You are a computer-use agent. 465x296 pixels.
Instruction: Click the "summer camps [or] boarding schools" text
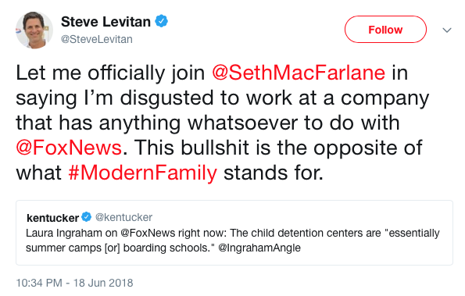tap(118, 248)
